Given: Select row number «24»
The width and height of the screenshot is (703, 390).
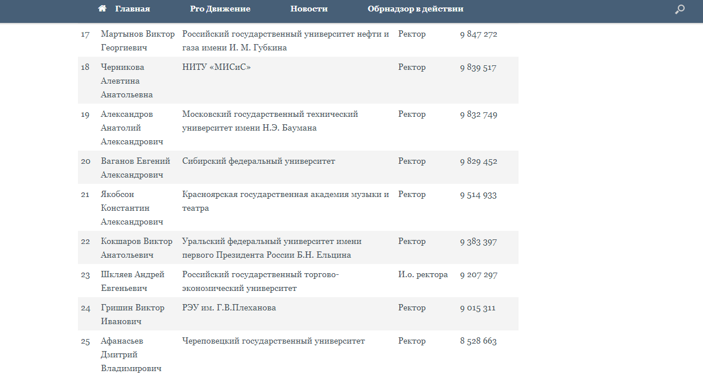Looking at the screenshot, I should click(85, 308).
